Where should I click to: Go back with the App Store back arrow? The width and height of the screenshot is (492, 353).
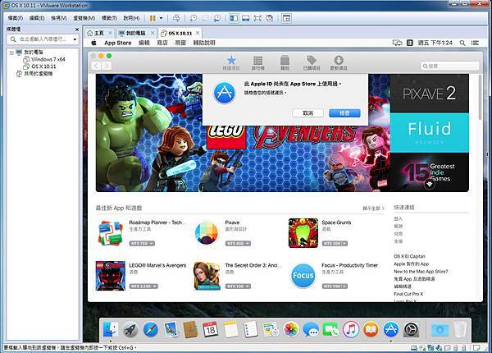point(96,66)
